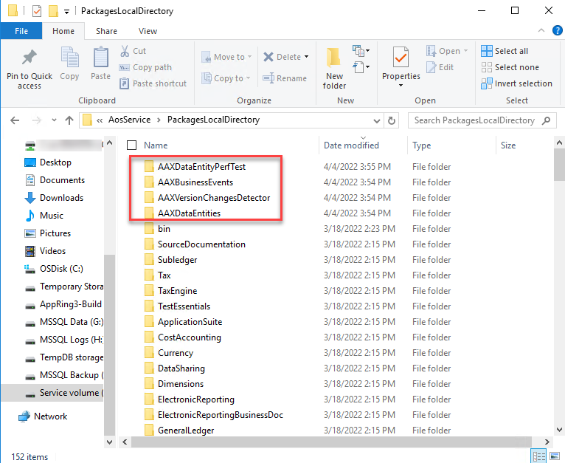
Task: Open the address bar history dropdown
Action: (377, 120)
